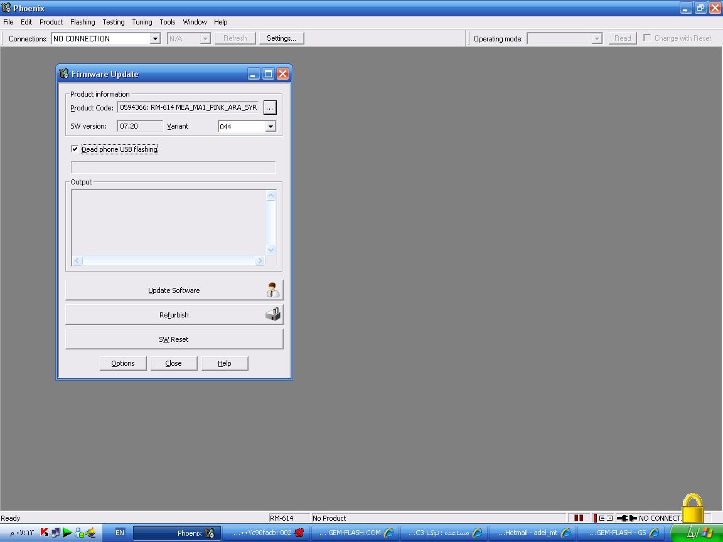Click the Update Software button

tap(174, 290)
